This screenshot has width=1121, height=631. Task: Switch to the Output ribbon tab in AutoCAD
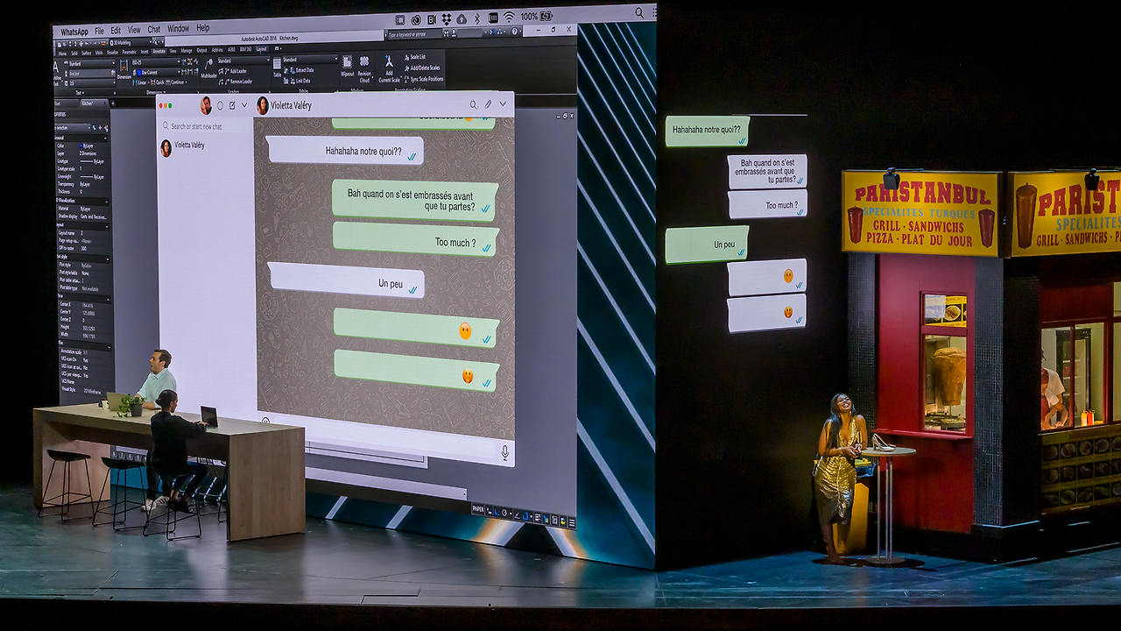202,51
